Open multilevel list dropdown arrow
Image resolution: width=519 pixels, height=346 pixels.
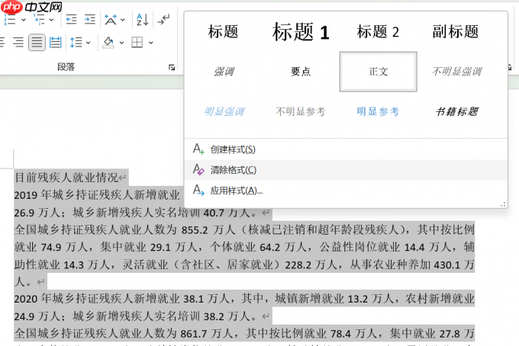[x=51, y=20]
